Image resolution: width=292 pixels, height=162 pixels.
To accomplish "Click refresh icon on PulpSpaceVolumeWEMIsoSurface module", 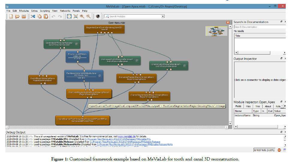I will (x=99, y=76).
